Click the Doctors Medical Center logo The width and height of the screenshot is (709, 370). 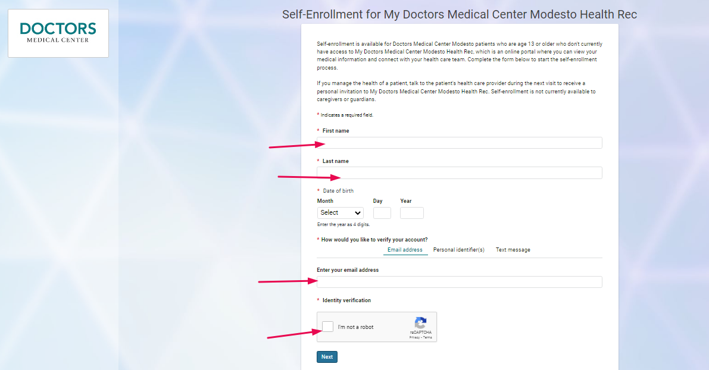[x=58, y=33]
